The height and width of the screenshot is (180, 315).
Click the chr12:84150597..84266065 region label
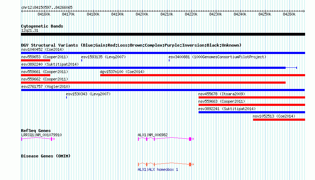coord(47,7)
